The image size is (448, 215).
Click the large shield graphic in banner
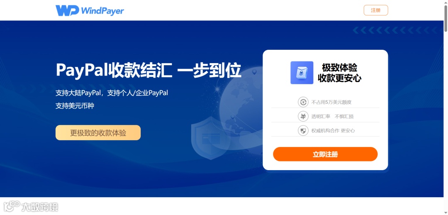pyautogui.click(x=210, y=138)
